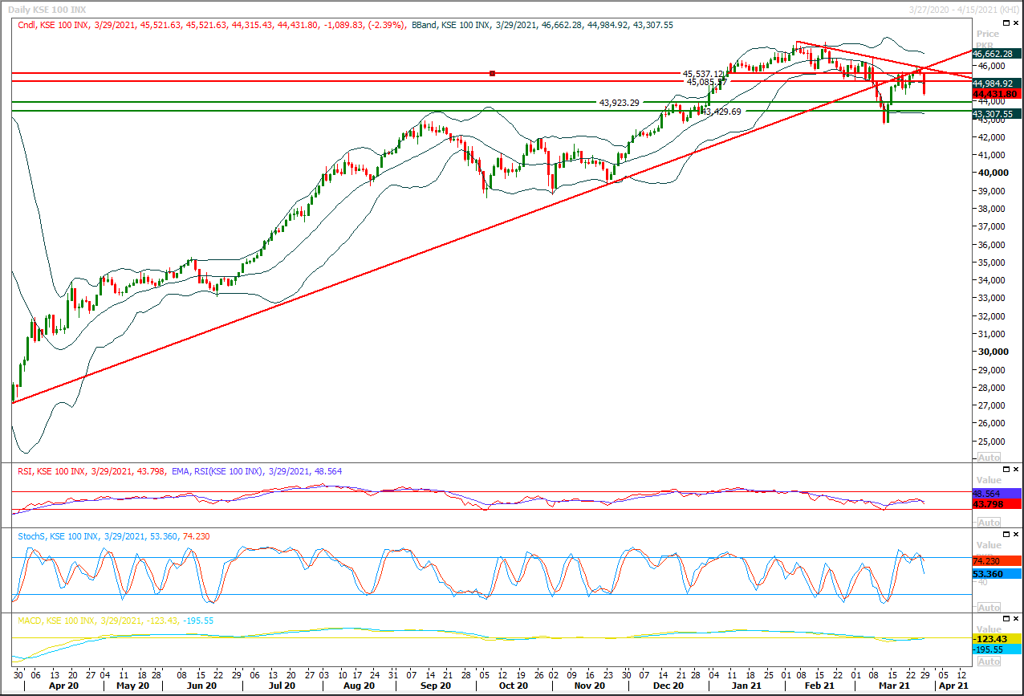This screenshot has height=696, width=1024.
Task: Select the Cndl KSE 100 INX legend
Action: (x=211, y=25)
